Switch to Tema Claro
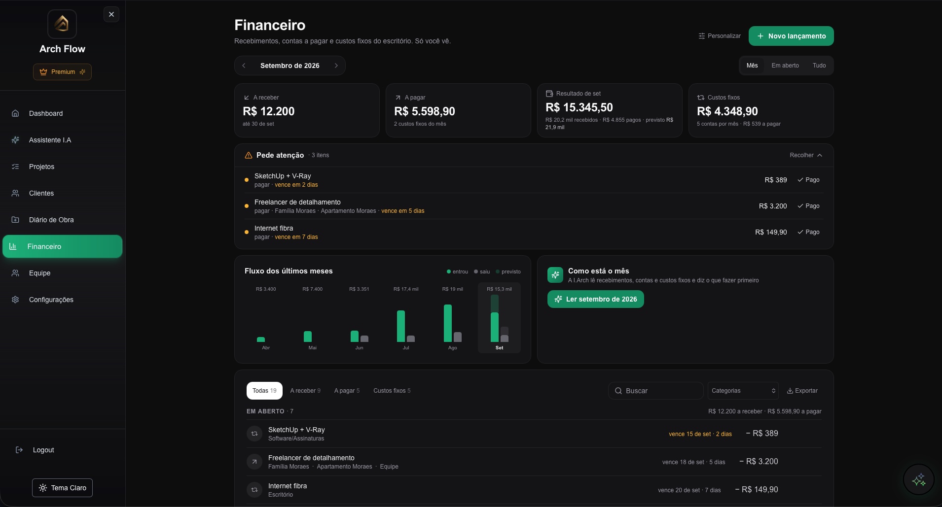 pyautogui.click(x=62, y=488)
